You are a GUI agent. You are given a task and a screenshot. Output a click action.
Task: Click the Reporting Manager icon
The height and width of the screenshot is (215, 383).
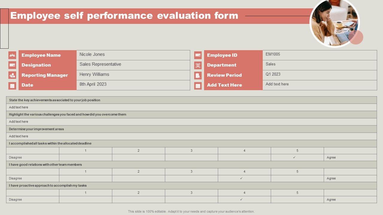point(12,75)
